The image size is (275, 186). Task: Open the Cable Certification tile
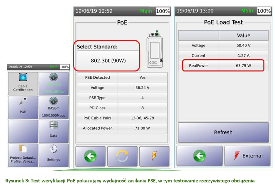pos(23,84)
